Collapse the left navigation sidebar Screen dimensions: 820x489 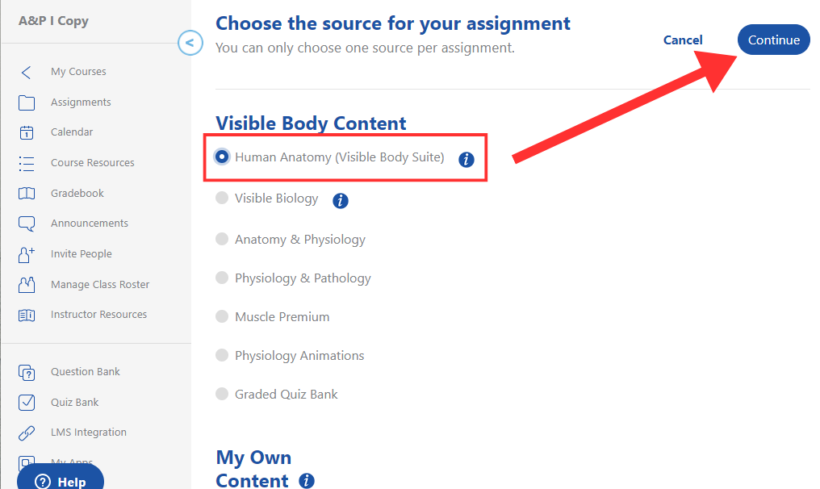[x=190, y=43]
